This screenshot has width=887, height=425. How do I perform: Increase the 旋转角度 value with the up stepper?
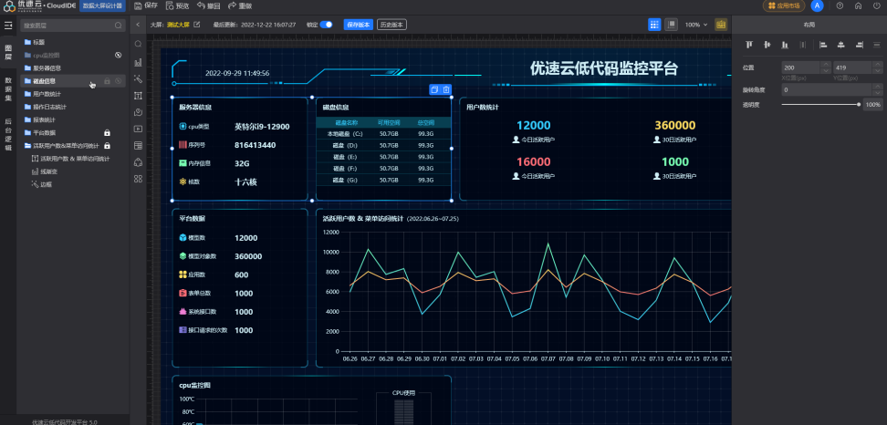pyautogui.click(x=877, y=87)
